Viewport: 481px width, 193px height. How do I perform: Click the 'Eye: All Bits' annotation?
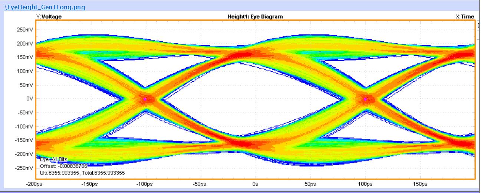54,159
